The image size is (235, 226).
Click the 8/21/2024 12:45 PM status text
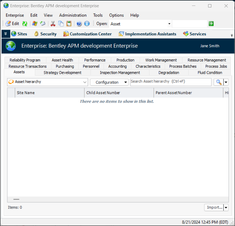tap(205, 222)
